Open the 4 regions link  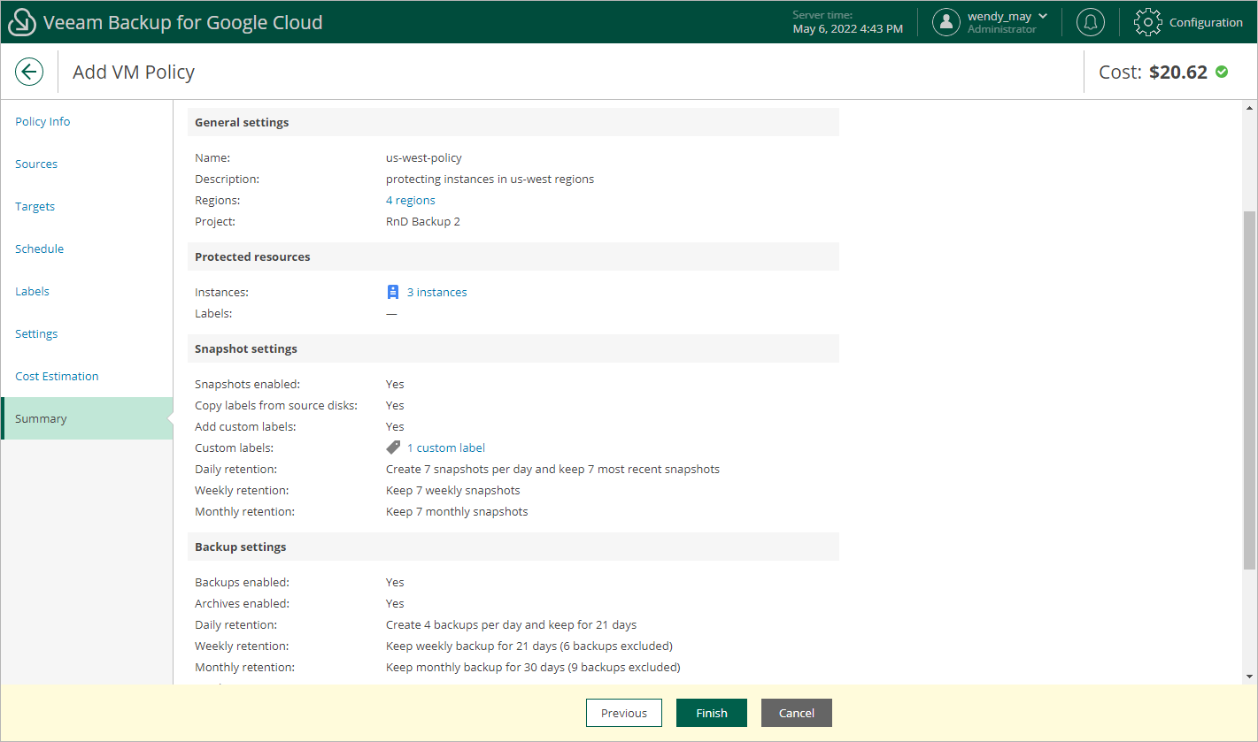click(411, 200)
